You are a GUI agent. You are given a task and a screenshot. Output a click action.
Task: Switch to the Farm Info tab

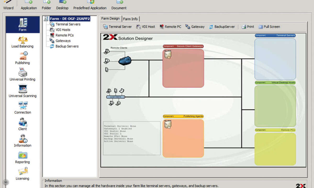click(130, 19)
